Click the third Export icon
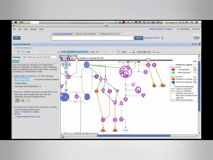 (154, 52)
